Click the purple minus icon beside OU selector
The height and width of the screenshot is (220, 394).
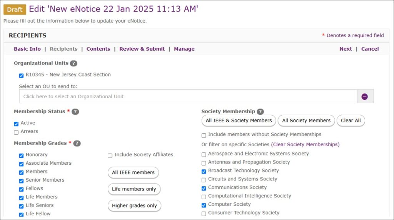[365, 97]
